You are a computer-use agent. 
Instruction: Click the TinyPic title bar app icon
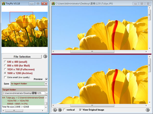point(3,4)
